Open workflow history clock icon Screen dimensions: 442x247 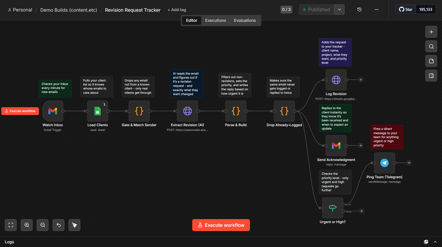point(359,10)
